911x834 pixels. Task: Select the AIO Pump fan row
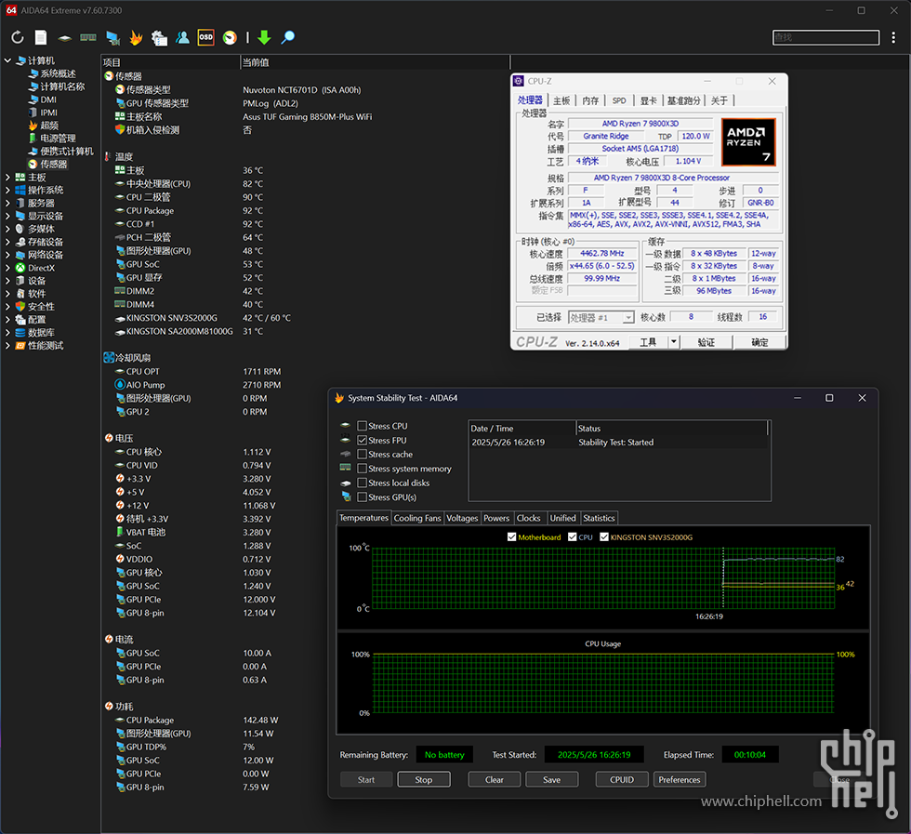pos(306,385)
